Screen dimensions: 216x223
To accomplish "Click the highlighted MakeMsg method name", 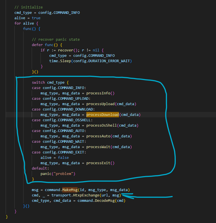I will click(x=70, y=190).
